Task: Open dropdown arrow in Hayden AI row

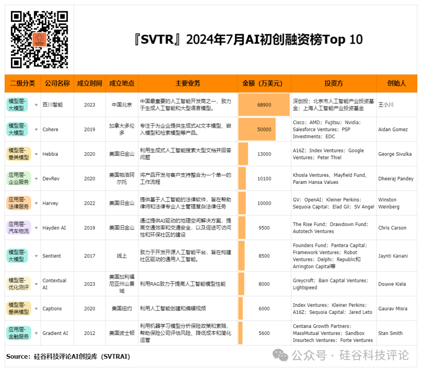Action: coord(36,228)
